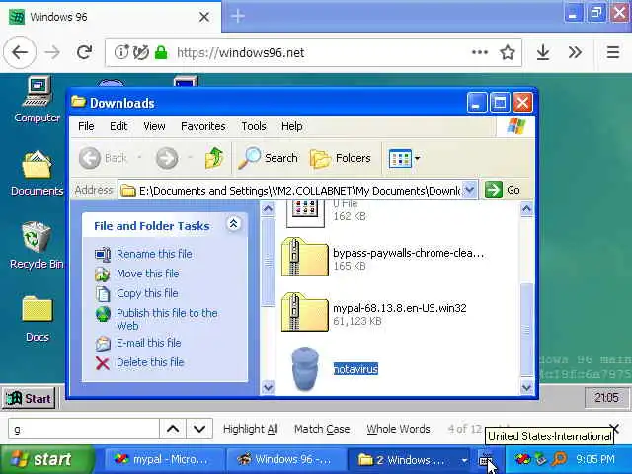632x474 pixels.
Task: Select mypal-68.13.8.en-US.win32 zip icon
Action: pos(305,312)
